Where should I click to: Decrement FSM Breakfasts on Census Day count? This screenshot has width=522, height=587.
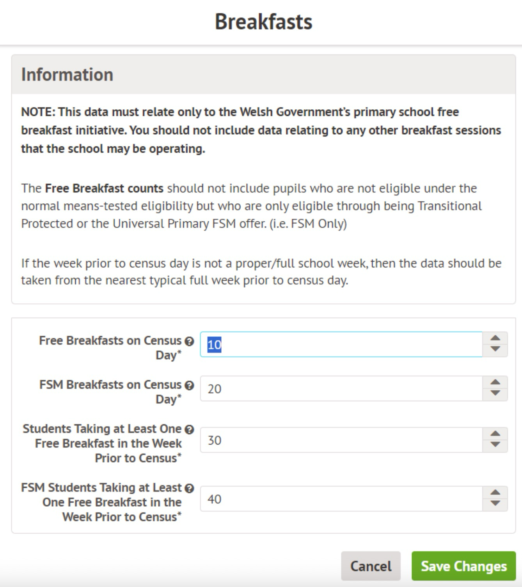[495, 393]
